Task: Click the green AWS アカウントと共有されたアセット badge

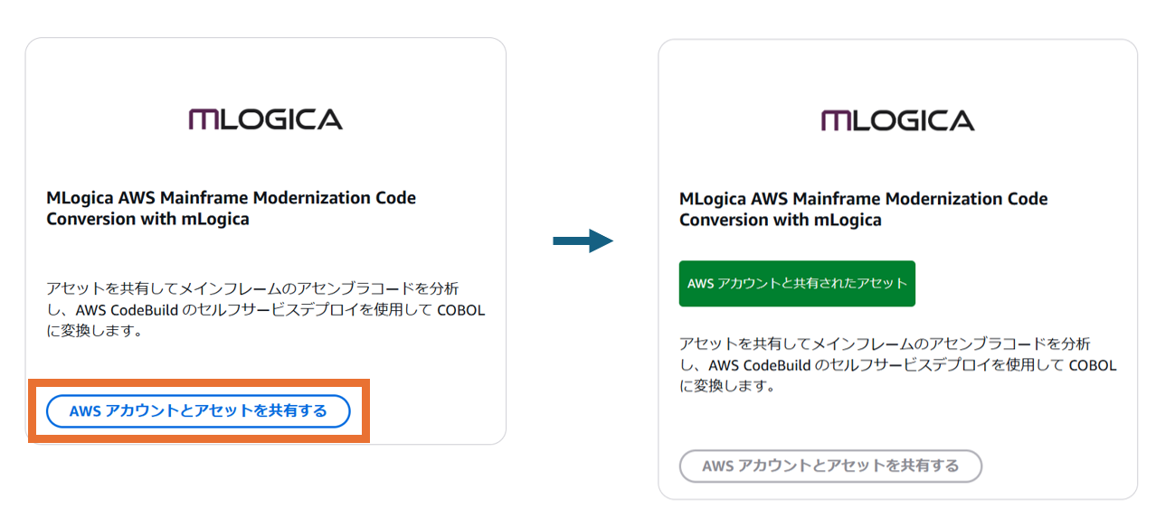Action: pyautogui.click(x=797, y=284)
